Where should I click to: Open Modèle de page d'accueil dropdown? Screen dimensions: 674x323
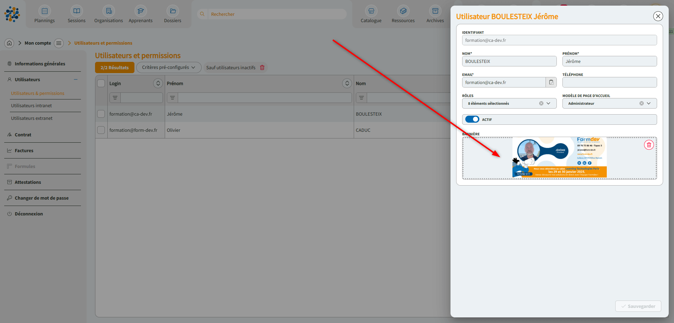pyautogui.click(x=649, y=103)
